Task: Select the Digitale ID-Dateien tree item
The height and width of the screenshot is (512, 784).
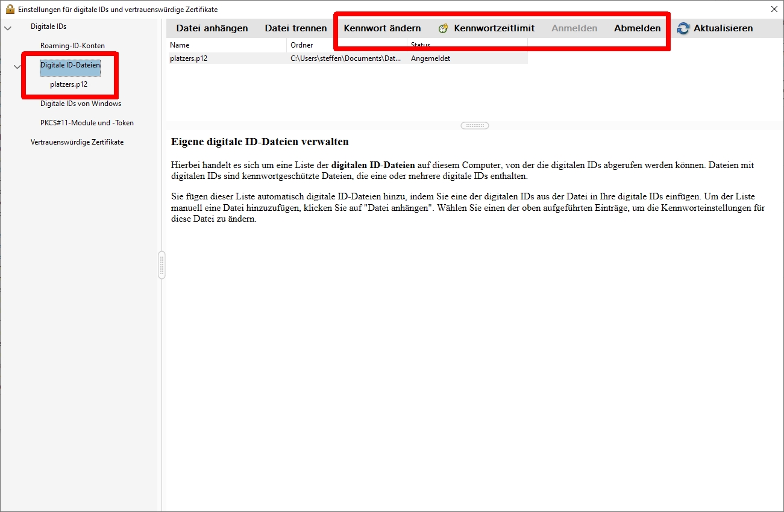Action: [x=70, y=65]
